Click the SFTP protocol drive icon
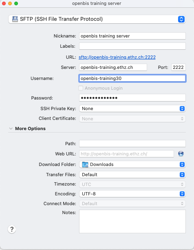 [x=15, y=19]
